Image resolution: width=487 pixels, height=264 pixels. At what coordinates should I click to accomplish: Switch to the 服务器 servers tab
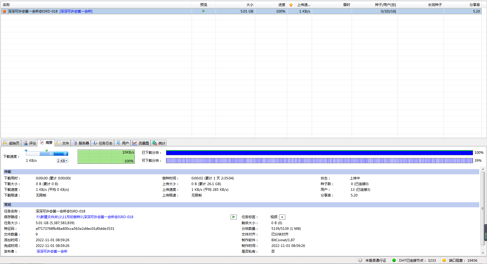[x=81, y=143]
